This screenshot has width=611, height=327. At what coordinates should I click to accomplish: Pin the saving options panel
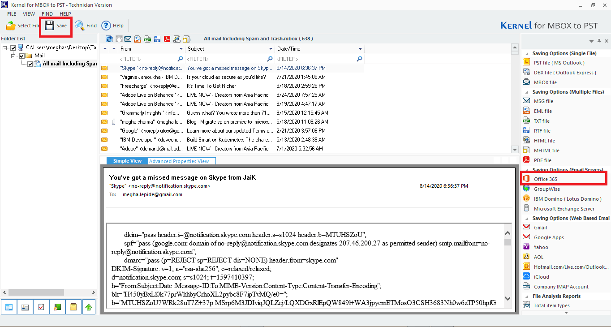coord(599,41)
